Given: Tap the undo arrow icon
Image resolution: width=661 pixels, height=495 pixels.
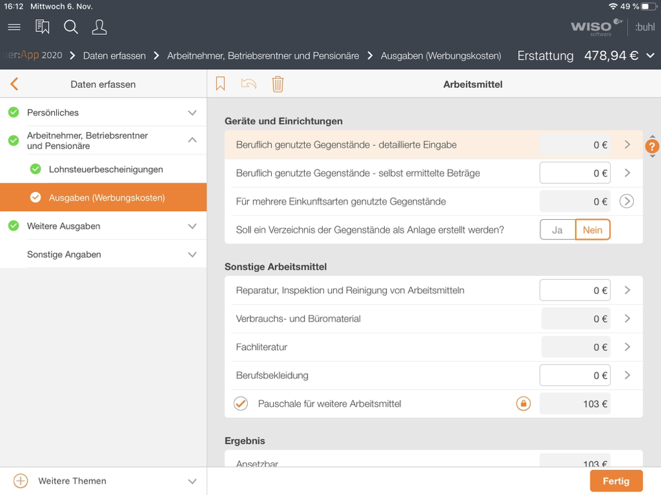Looking at the screenshot, I should pyautogui.click(x=249, y=84).
